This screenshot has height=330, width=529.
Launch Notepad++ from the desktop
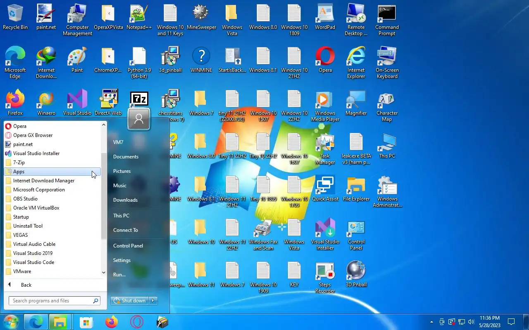[x=139, y=17]
